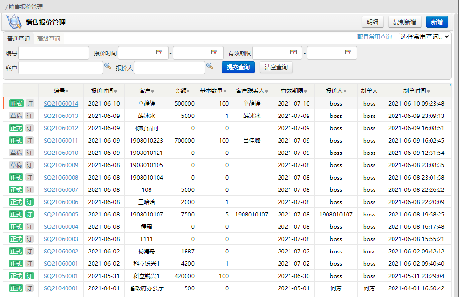Click contact cell 吕佳璐
This screenshot has width=459, height=297.
252,140
